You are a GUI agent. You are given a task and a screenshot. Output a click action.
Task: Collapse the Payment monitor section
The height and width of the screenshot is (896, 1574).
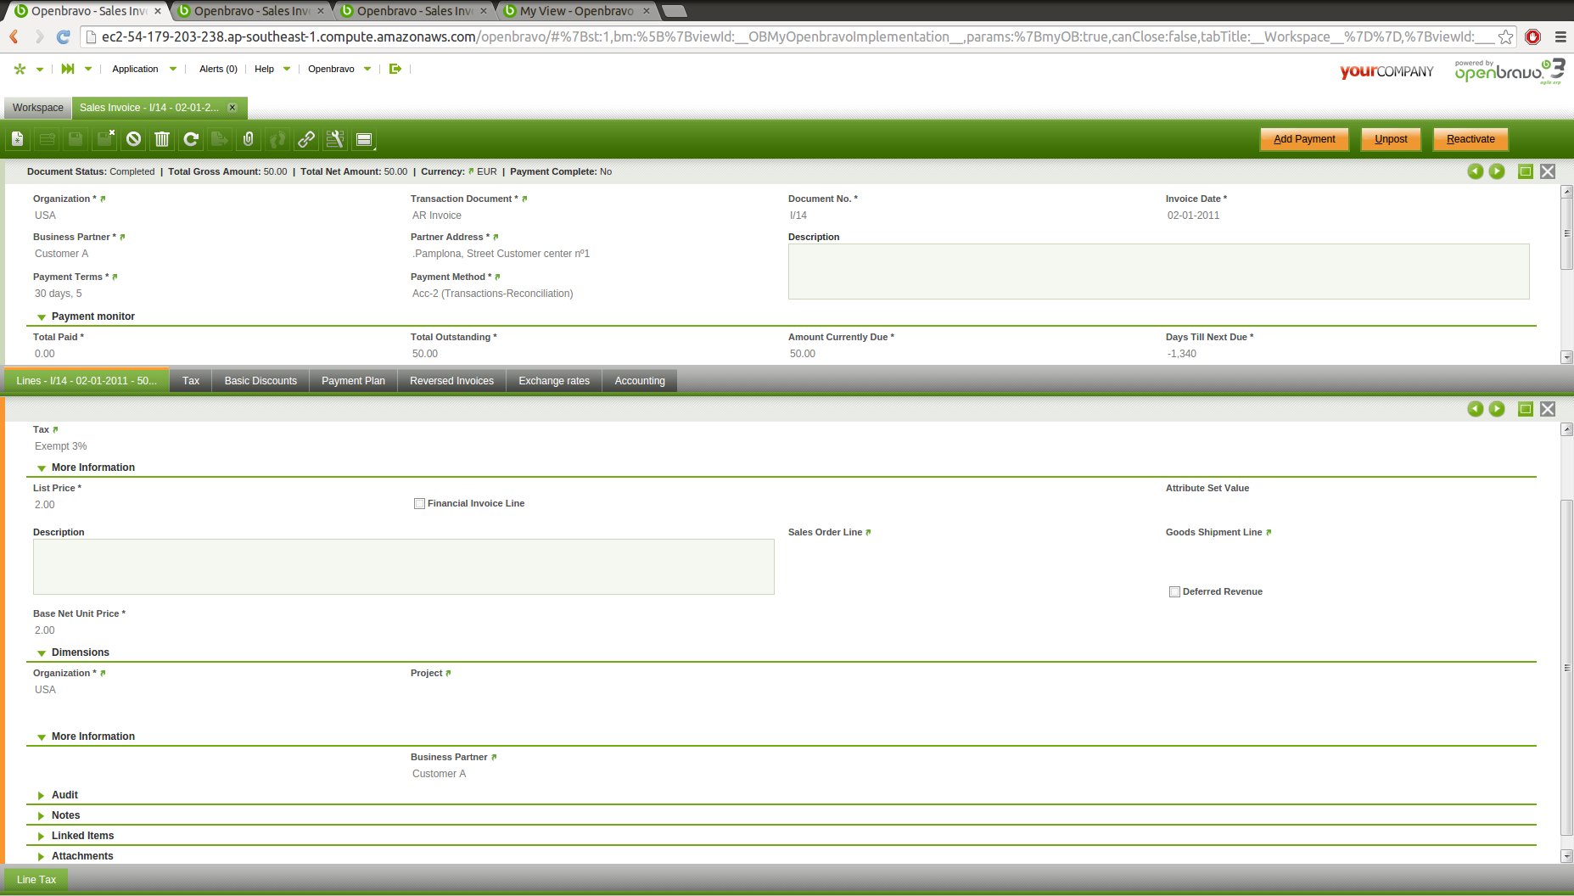[x=42, y=316]
